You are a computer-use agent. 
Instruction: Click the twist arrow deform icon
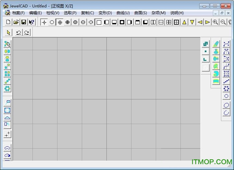point(7,155)
